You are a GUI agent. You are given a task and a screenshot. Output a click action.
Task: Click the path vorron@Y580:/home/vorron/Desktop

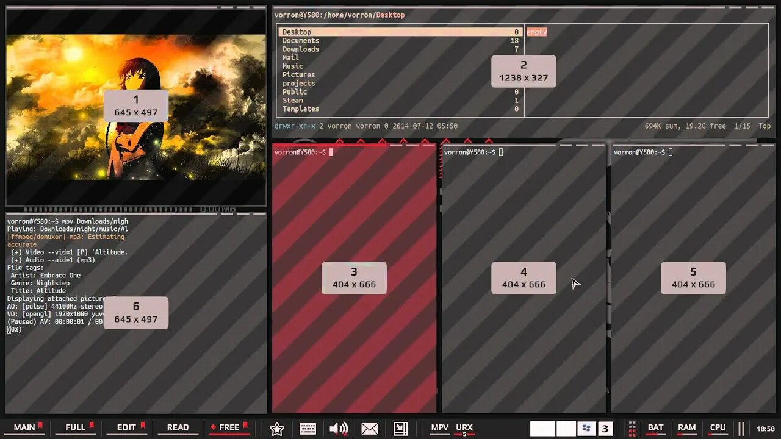(339, 15)
